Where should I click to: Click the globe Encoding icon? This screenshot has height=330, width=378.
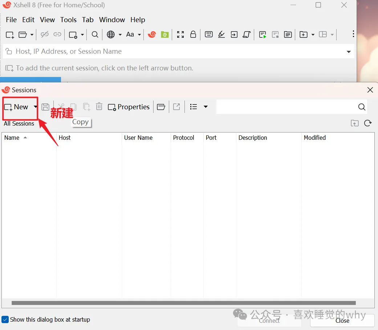click(x=111, y=34)
